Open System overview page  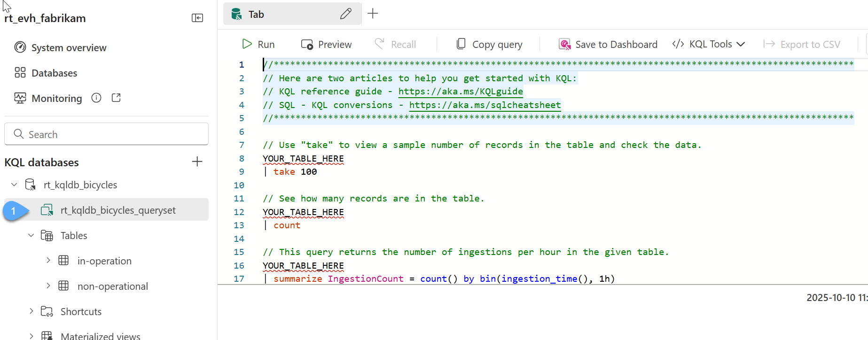pos(69,47)
